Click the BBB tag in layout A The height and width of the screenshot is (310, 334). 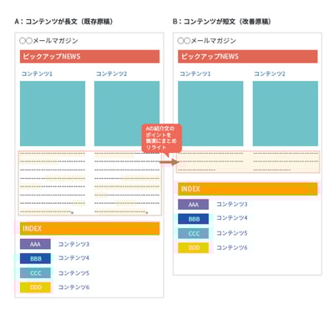pyautogui.click(x=35, y=258)
